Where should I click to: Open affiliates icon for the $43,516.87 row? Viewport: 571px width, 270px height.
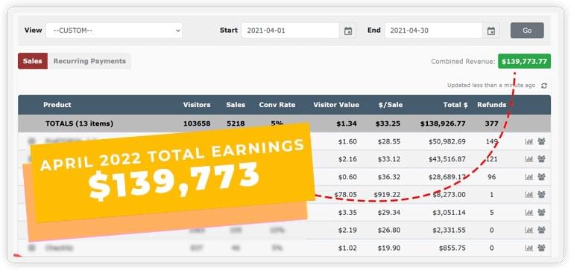(x=541, y=159)
